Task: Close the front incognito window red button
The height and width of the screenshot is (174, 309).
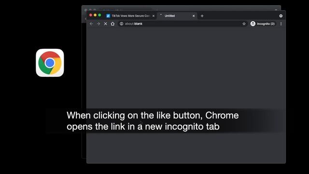Action: coord(91,15)
